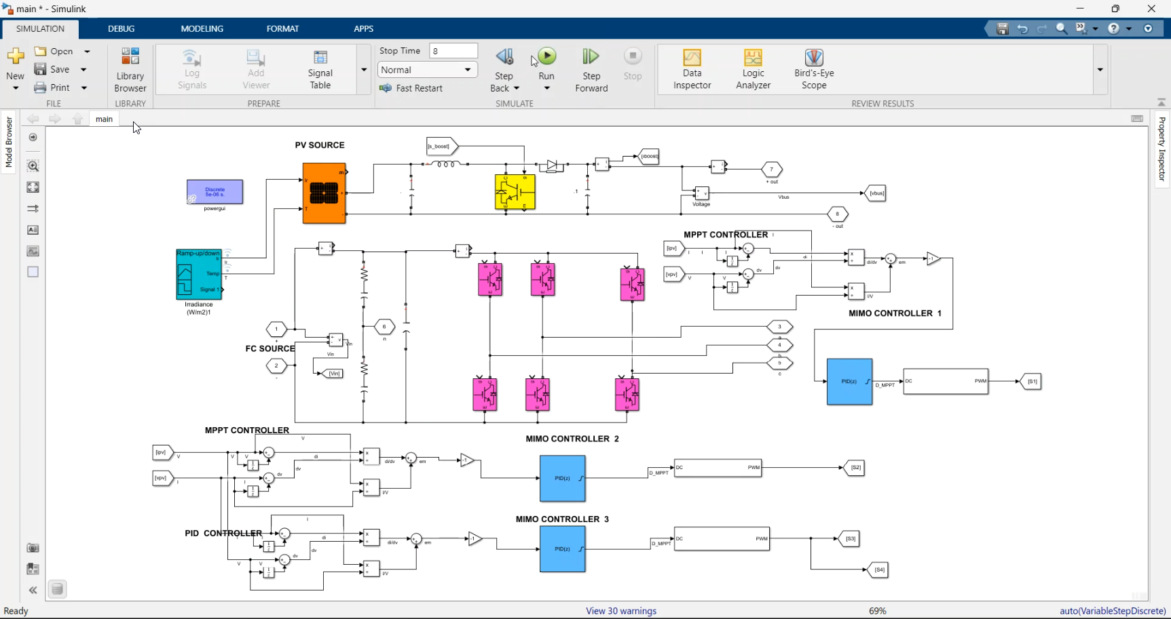Click the Stop simulation button
Screen dimensions: 1171x619
pos(633,64)
